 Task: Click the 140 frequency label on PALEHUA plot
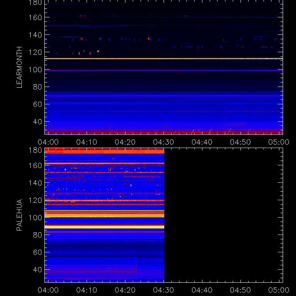pyautogui.click(x=35, y=183)
